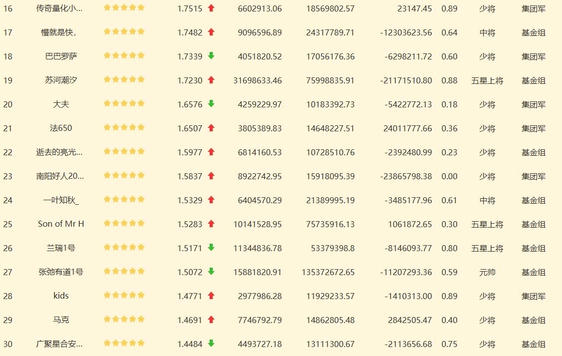Select the net value 1.5329 for 一叶知秋_
Viewport: 562px width, 356px height.
190,200
